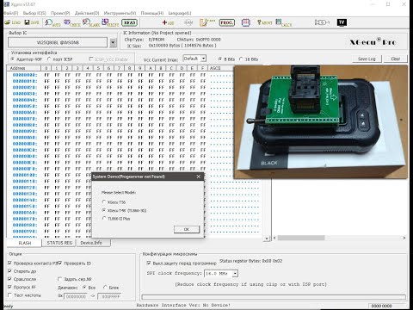Click the TV toolbar icon
This screenshot has width=413, height=310.
pos(342,22)
